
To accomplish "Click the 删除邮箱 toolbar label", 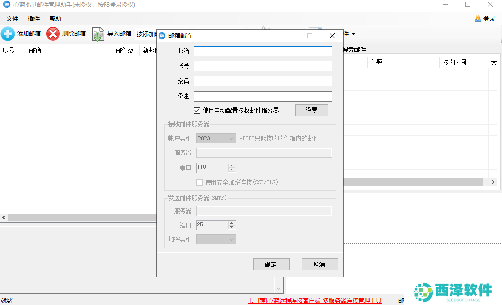I will 74,34.
